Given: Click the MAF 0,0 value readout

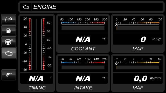Looking at the screenshot, I should 141,79.
